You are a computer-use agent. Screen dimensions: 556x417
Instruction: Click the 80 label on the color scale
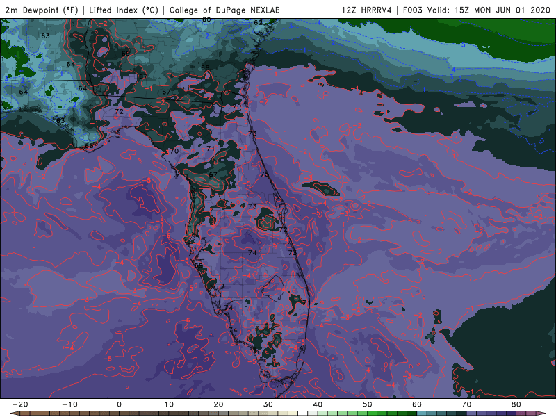(516, 404)
